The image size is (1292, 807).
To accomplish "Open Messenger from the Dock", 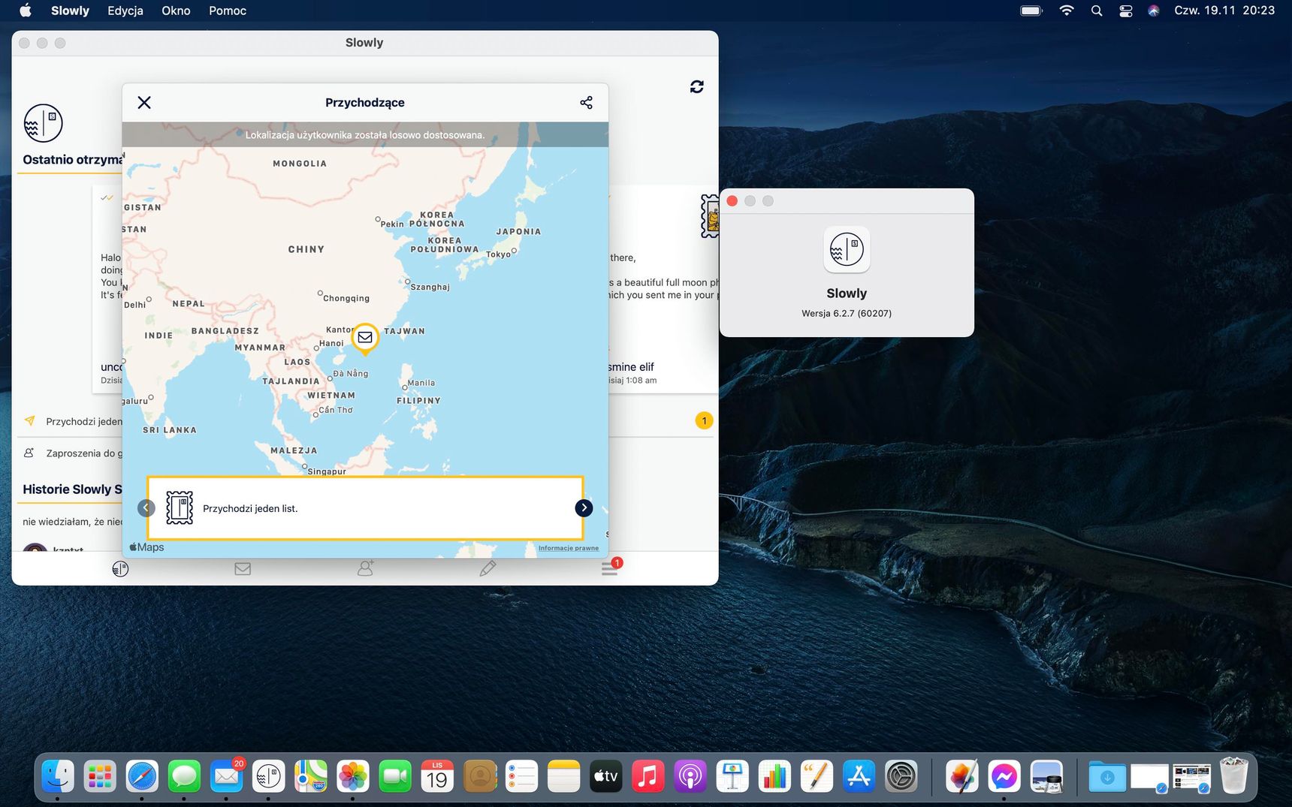I will pos(1004,776).
